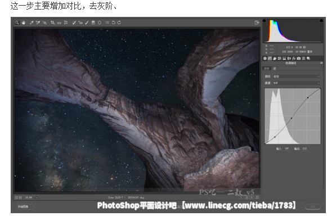This screenshot has width=327, height=216.
Task: Open the Channel RGB dropdown
Action: click(x=297, y=83)
